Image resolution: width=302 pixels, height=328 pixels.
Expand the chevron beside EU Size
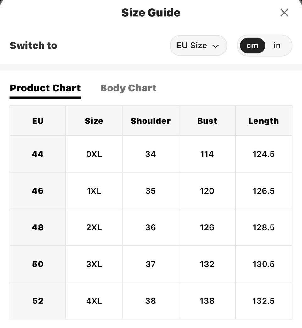[215, 46]
